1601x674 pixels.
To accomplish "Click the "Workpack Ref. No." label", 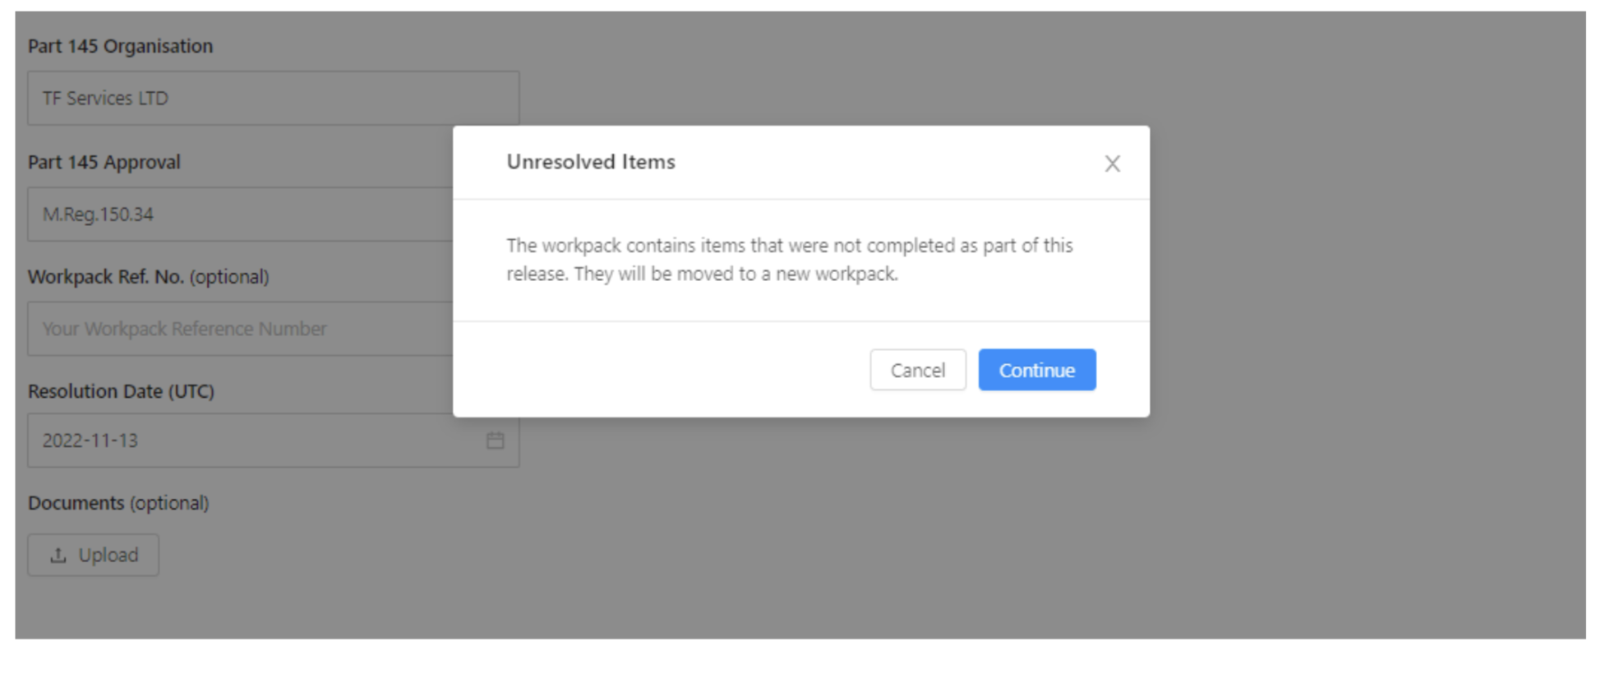I will (105, 277).
